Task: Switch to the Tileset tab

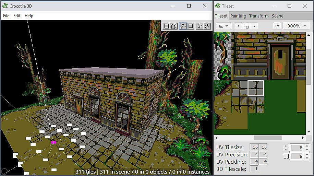Action: 221,16
